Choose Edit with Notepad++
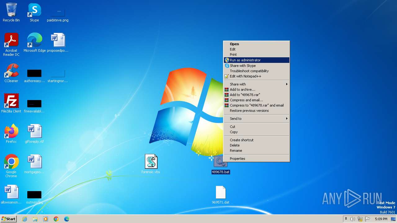The width and height of the screenshot is (397, 223). pyautogui.click(x=256, y=76)
